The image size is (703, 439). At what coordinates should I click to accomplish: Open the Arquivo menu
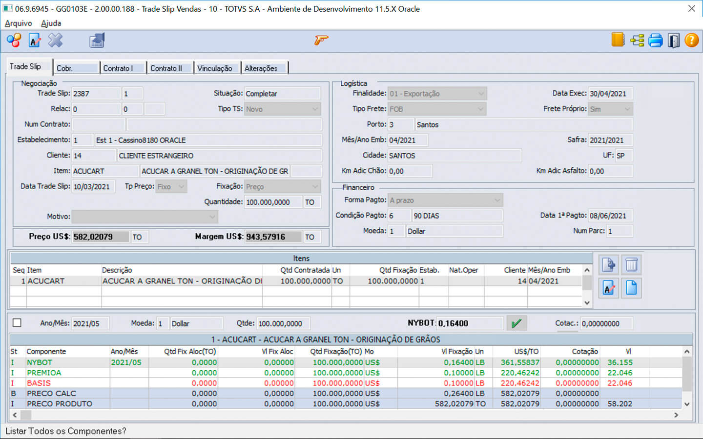[x=18, y=23]
